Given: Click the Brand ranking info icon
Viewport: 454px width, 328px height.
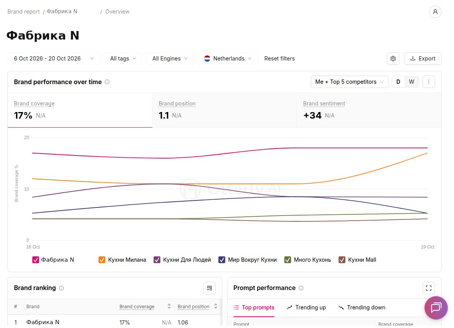Looking at the screenshot, I should 61,288.
